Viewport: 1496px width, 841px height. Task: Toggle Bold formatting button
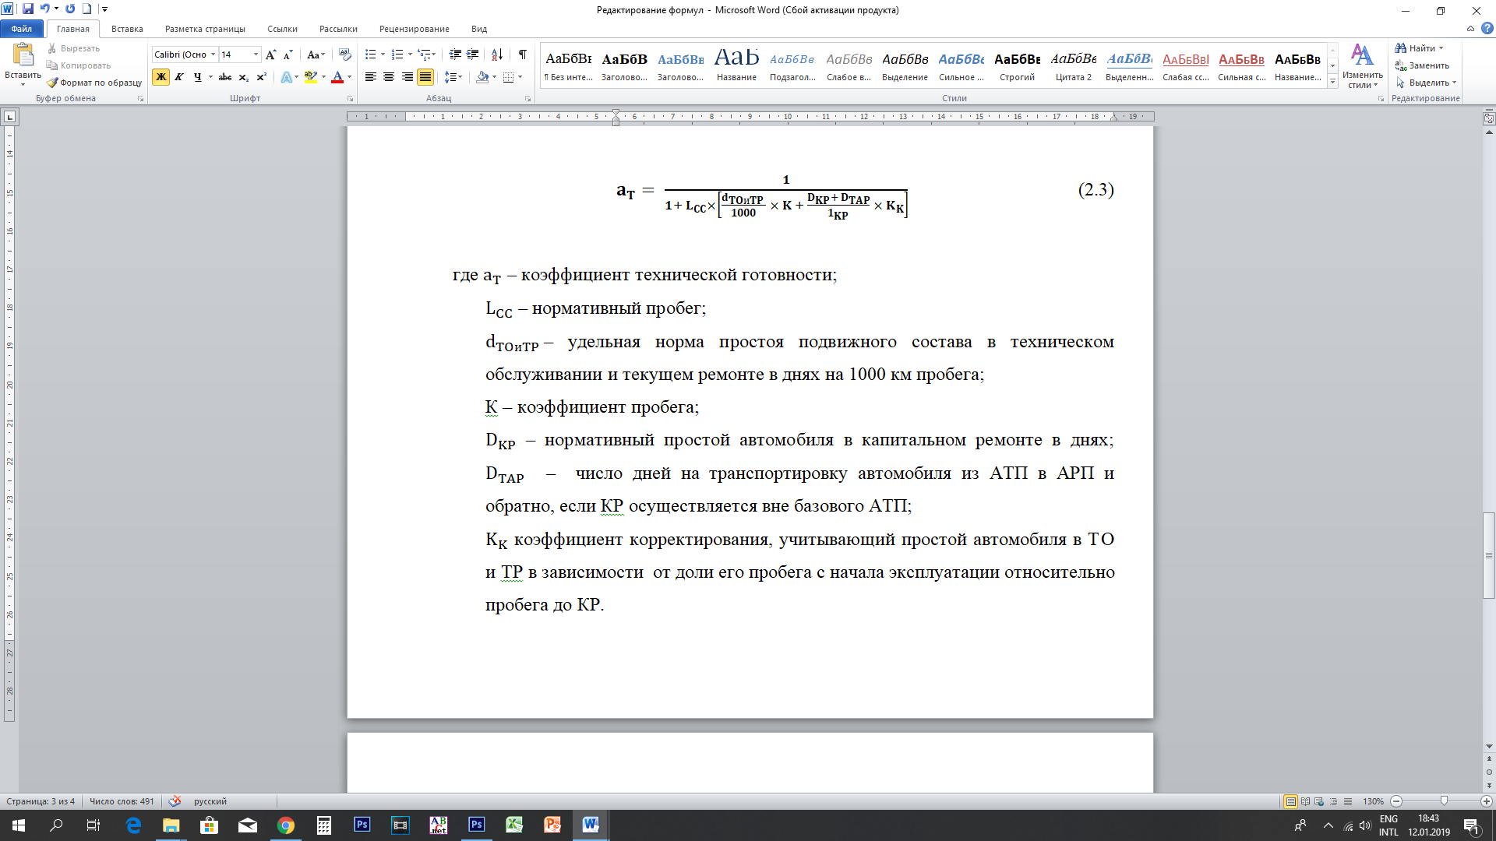click(x=161, y=77)
